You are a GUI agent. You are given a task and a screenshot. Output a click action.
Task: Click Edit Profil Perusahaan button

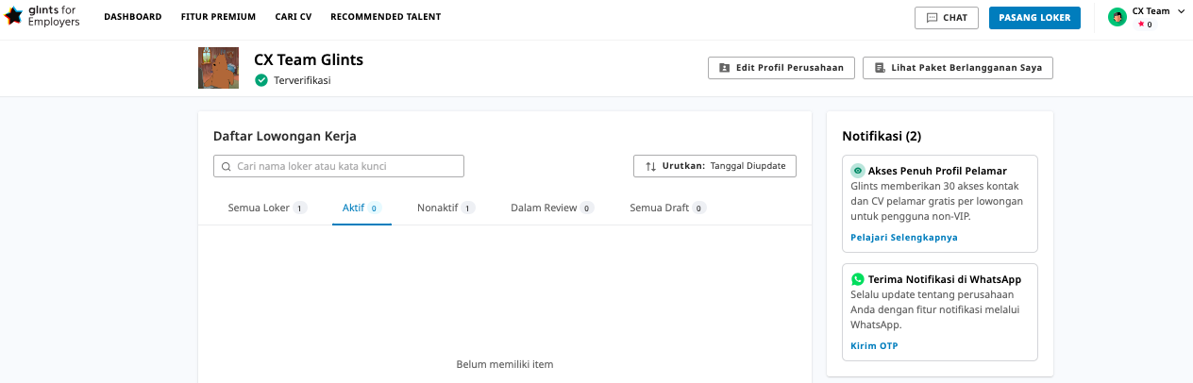click(781, 68)
